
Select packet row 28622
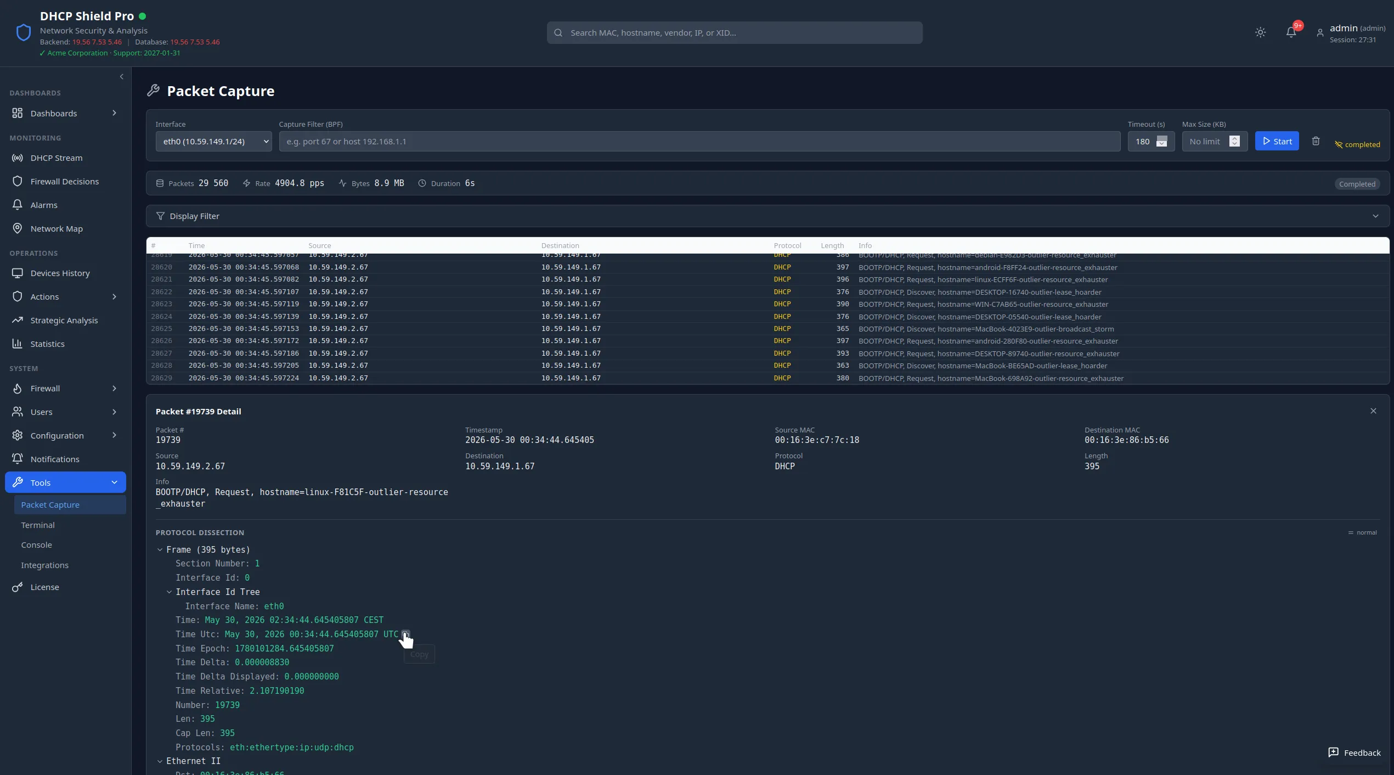[767, 292]
